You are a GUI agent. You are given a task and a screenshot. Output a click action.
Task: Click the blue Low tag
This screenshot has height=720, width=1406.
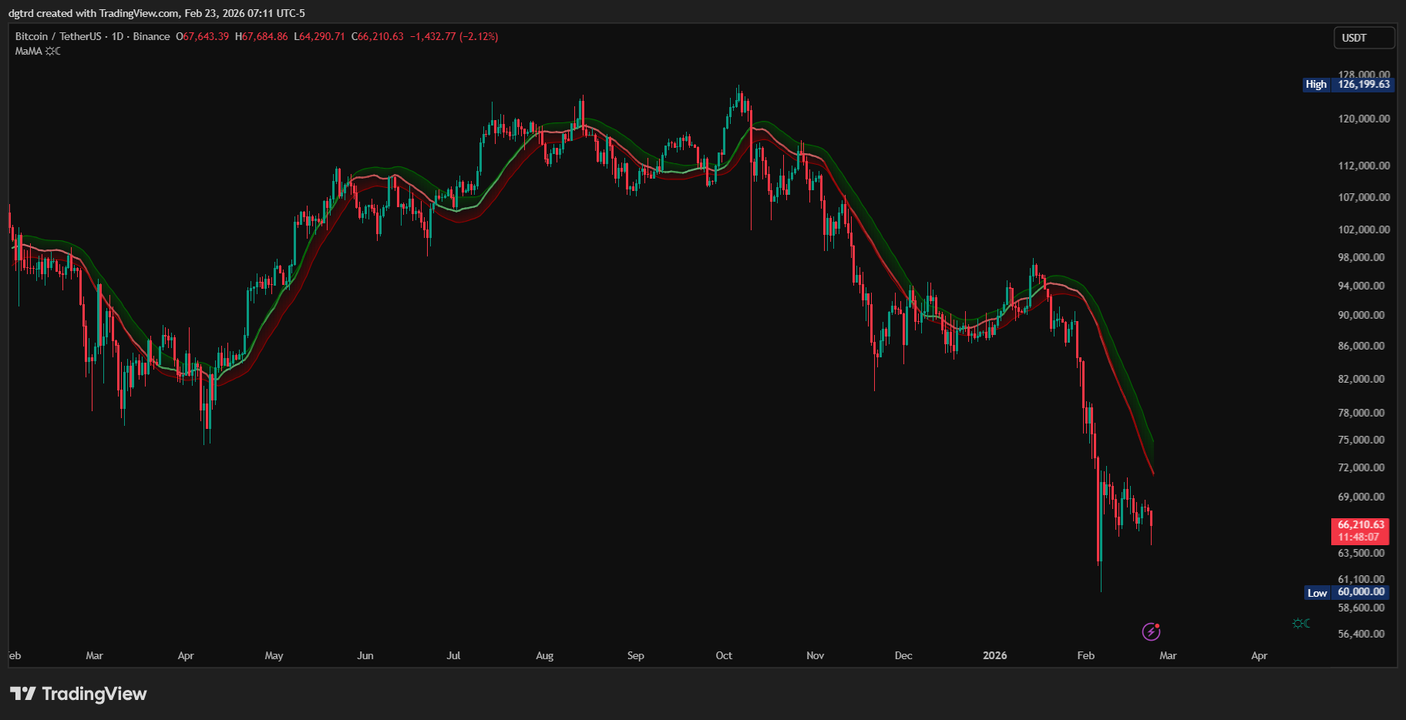(1317, 593)
